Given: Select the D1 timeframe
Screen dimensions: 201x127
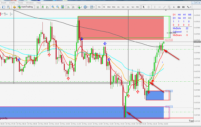Looking at the screenshot, I should (128, 7).
